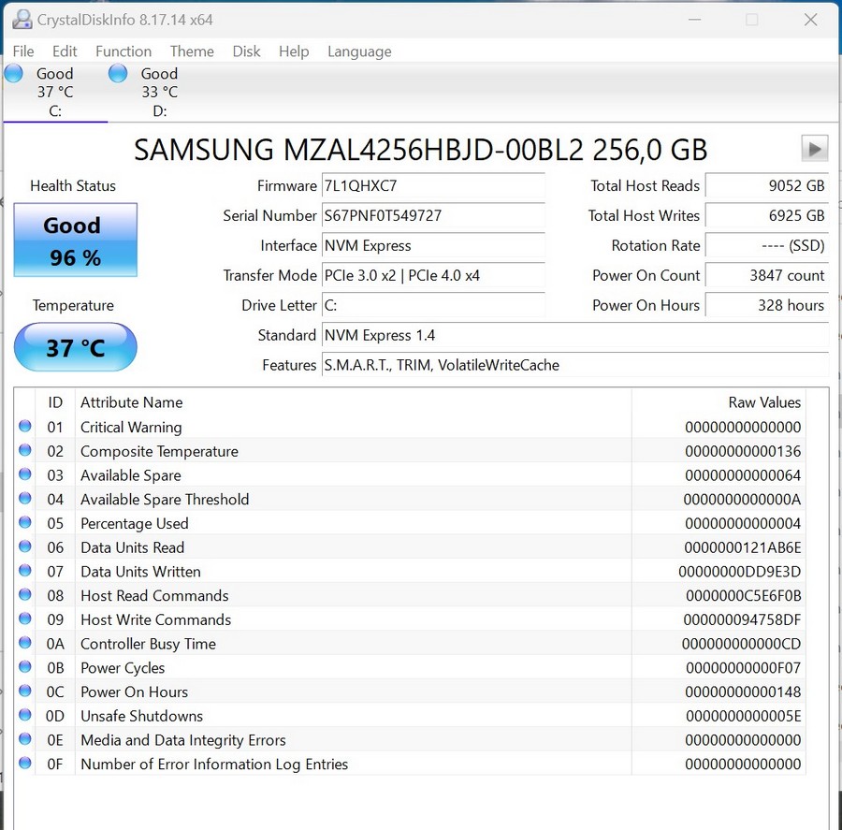Open the Language menu
Image resolution: width=842 pixels, height=830 pixels.
tap(359, 51)
